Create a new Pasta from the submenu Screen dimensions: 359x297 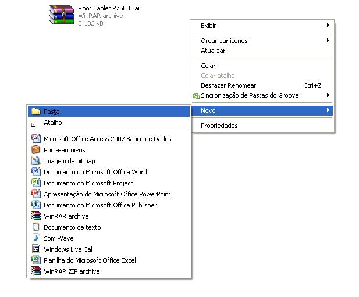point(109,112)
